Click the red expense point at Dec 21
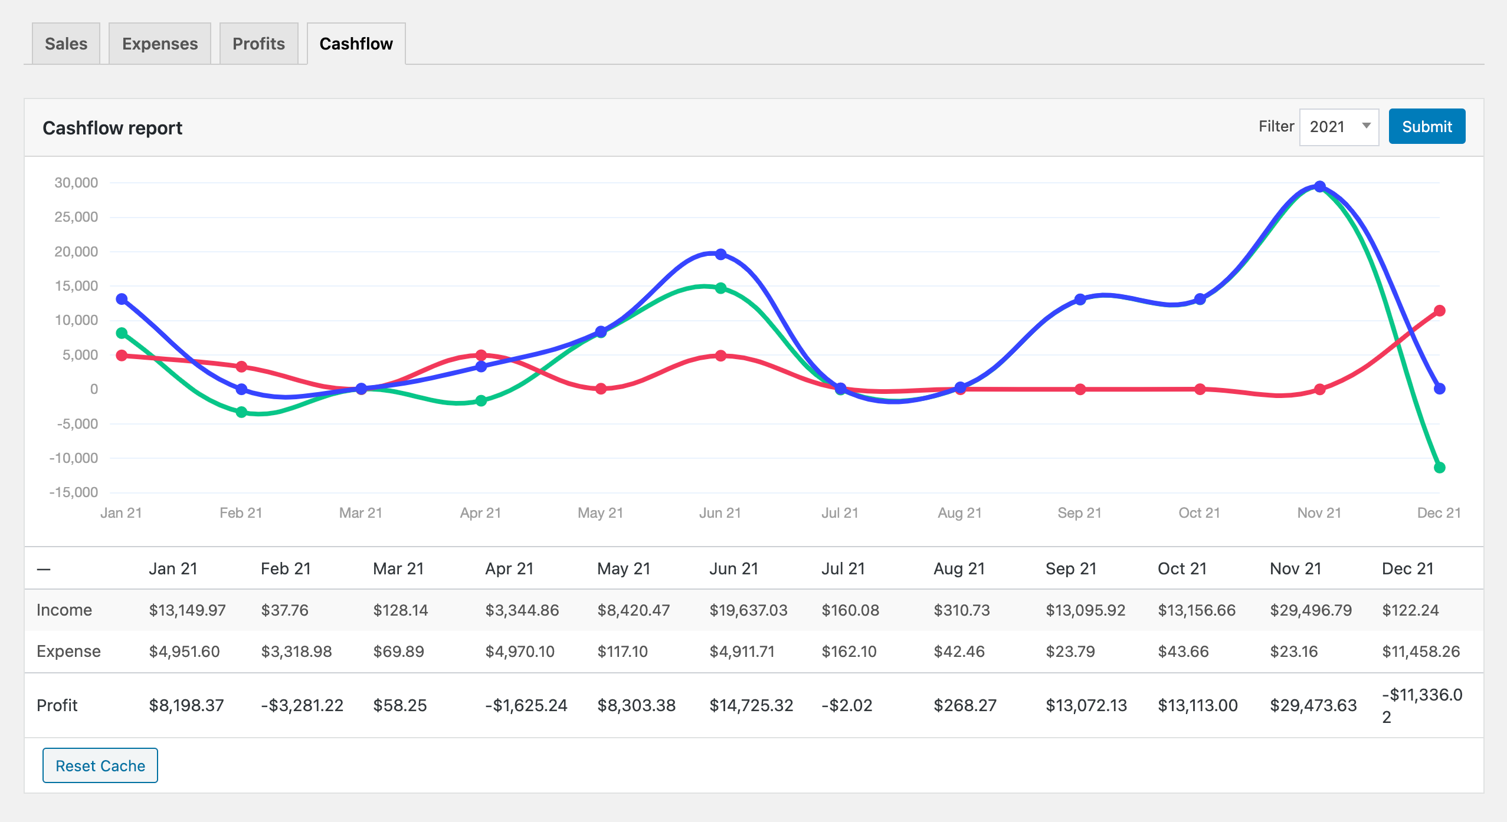The image size is (1507, 822). click(1439, 310)
